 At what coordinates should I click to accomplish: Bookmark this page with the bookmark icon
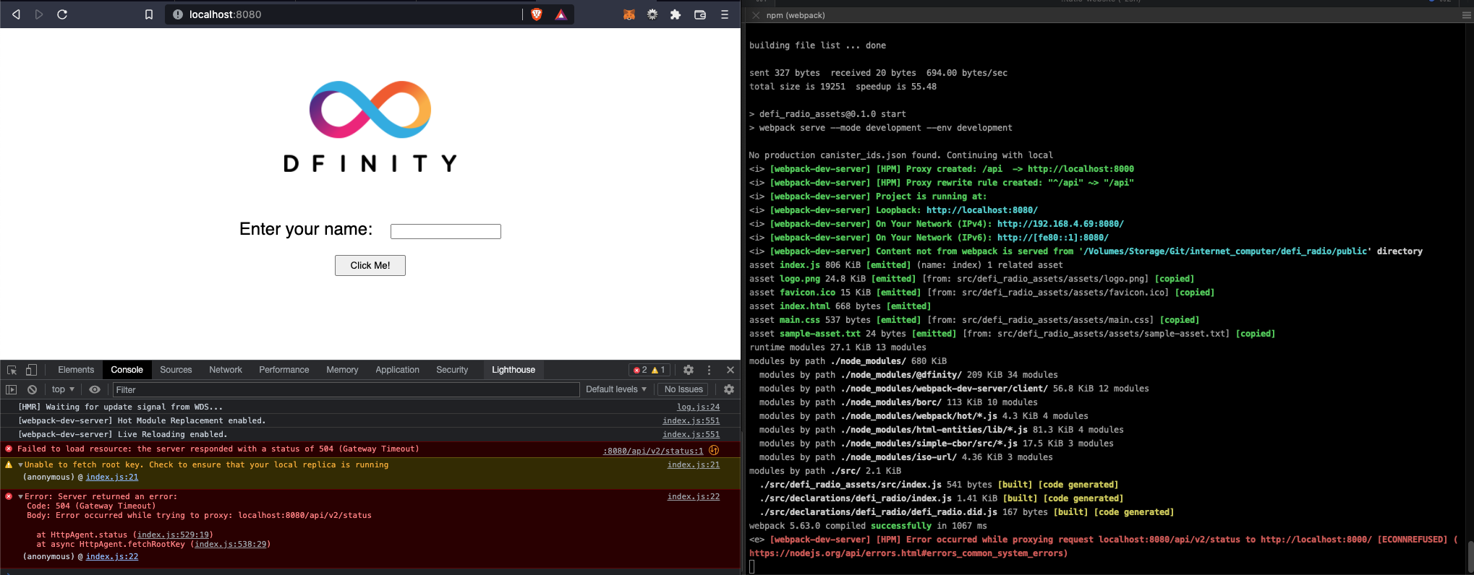tap(149, 14)
